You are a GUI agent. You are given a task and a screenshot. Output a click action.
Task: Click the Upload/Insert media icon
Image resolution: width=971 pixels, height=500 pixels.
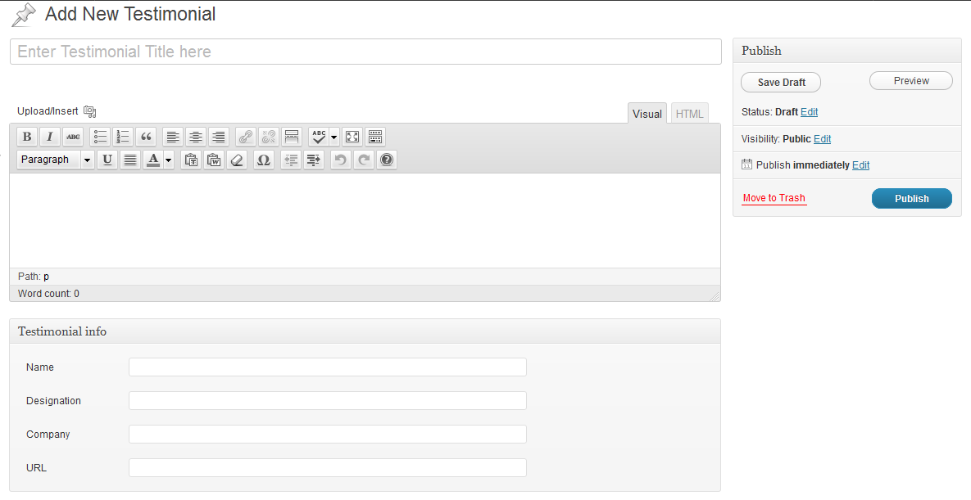[x=90, y=111]
